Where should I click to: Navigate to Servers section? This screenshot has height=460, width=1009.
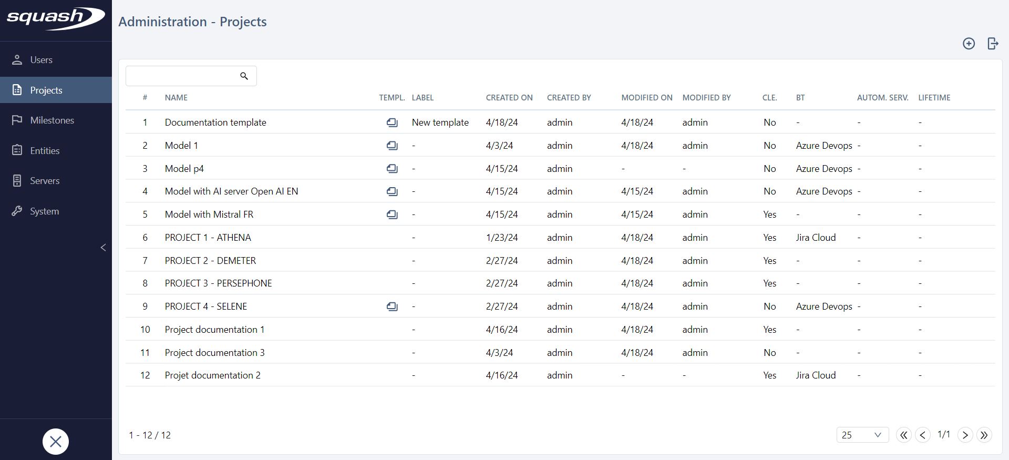pyautogui.click(x=45, y=181)
